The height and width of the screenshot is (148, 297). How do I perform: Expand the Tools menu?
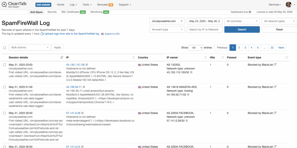(87, 5)
